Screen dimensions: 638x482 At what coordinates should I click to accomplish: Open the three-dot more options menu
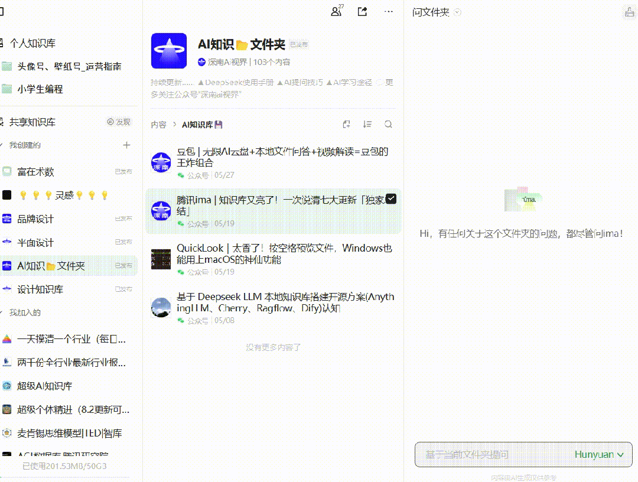(x=388, y=11)
